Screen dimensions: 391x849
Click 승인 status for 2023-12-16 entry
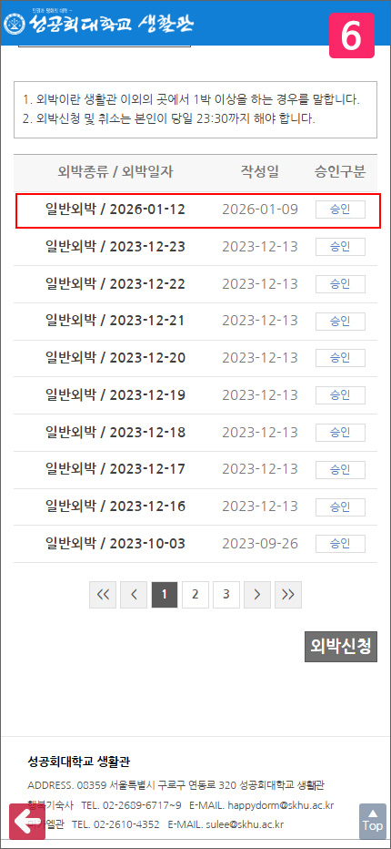point(340,506)
